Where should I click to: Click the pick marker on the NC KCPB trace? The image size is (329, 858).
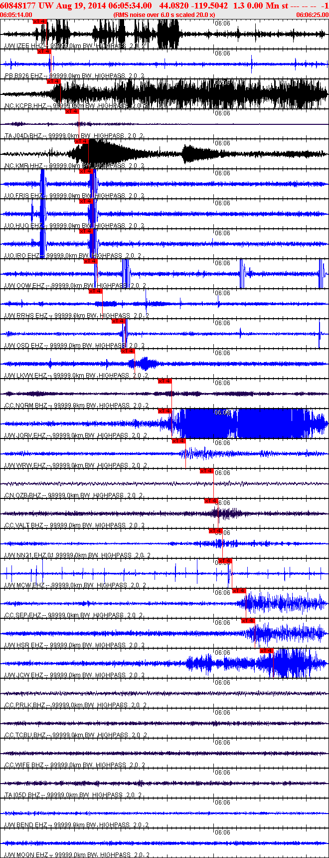(54, 81)
